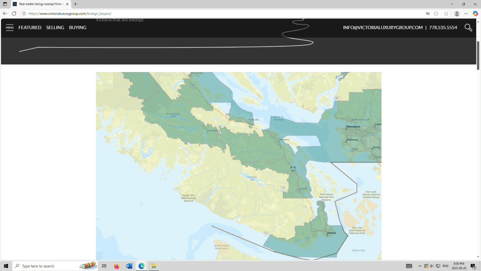Open Edge Settings and more menu
This screenshot has height=271, width=481.
[466, 14]
